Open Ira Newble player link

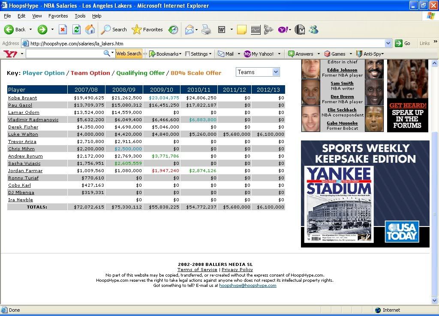pyautogui.click(x=21, y=200)
